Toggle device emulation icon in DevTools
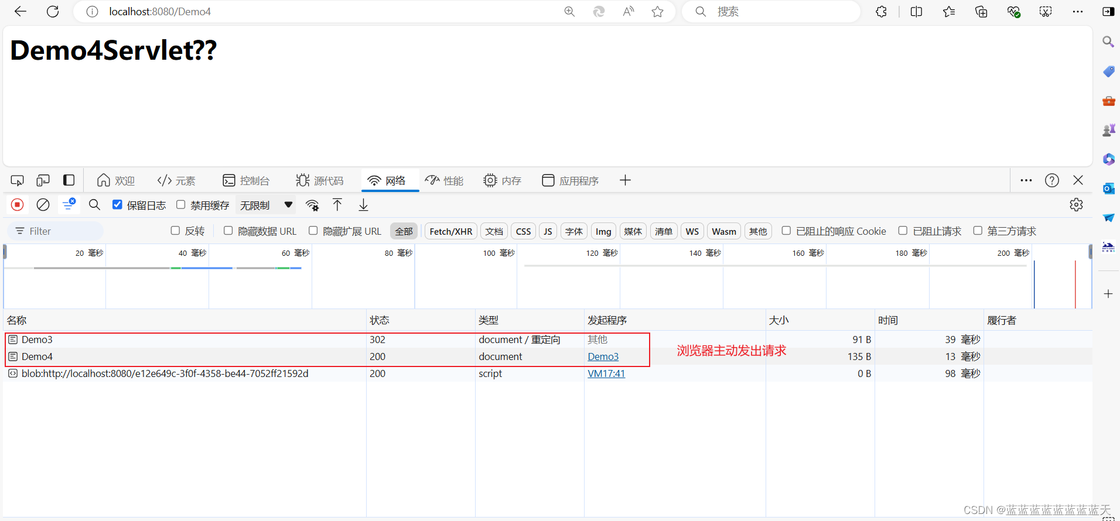Screen dimensions: 1120x521 coord(43,180)
